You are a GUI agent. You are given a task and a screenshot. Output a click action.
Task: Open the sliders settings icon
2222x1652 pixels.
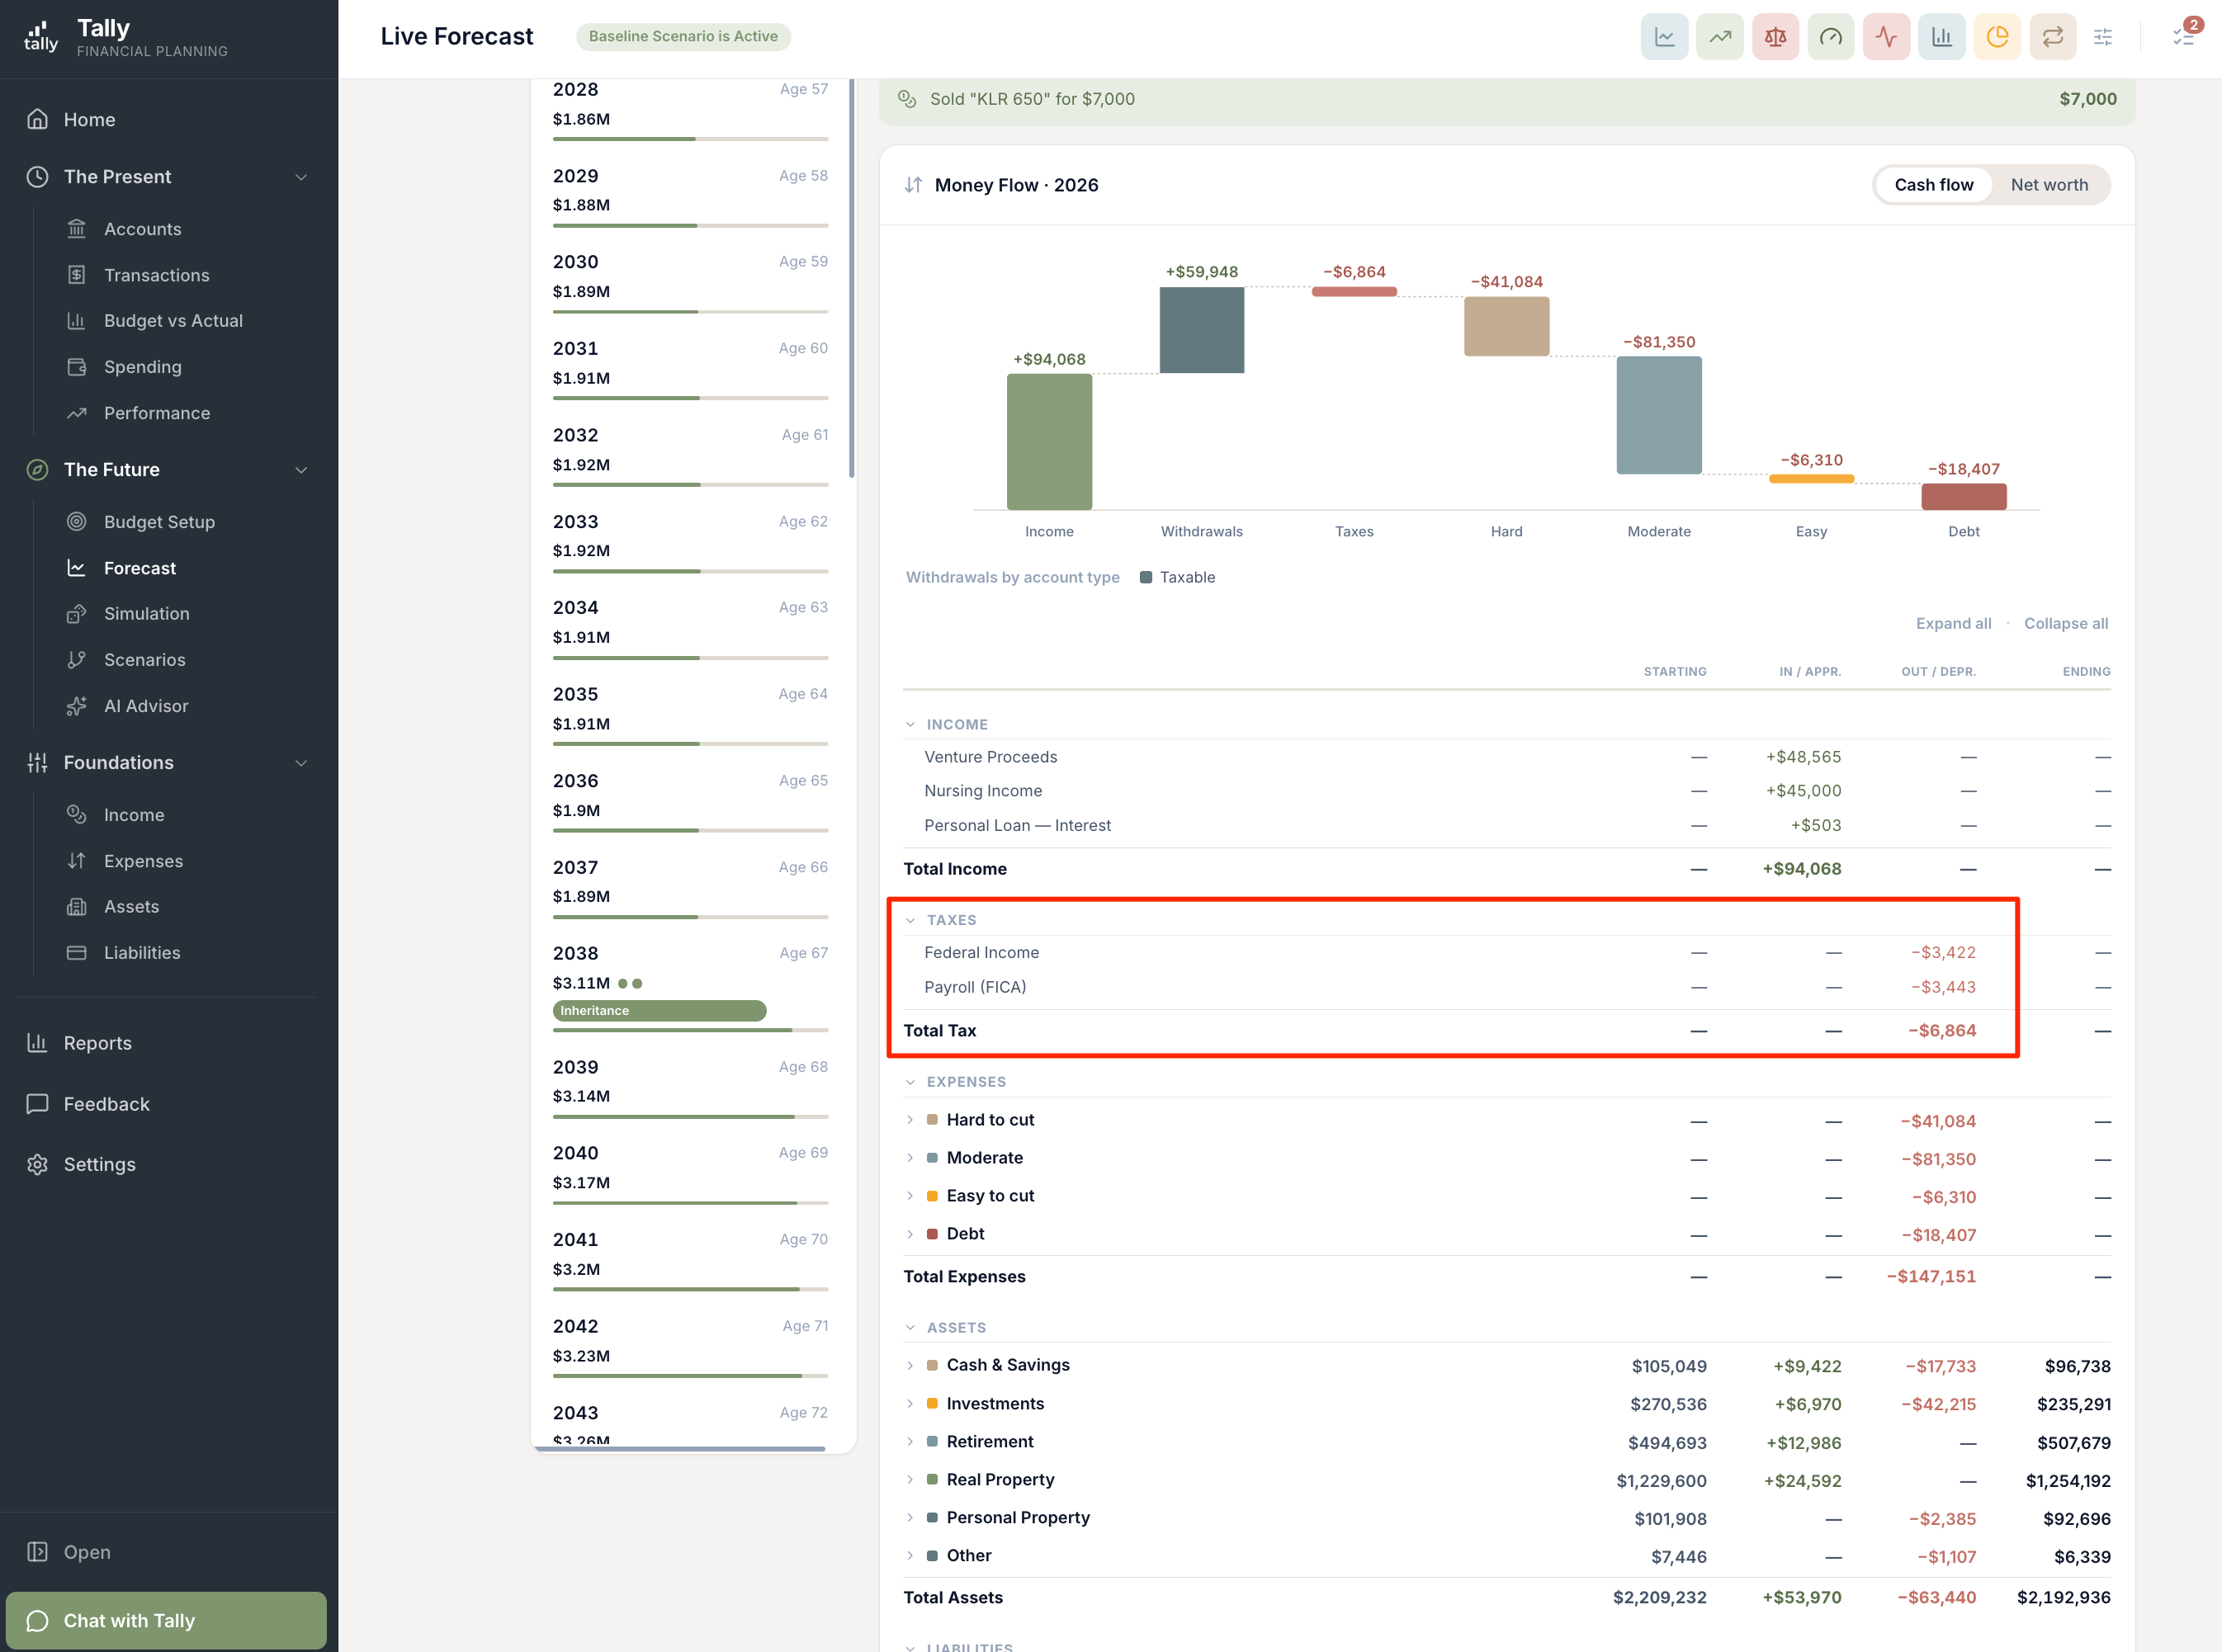2103,37
